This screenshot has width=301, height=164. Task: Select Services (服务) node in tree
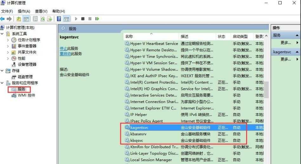21,89
